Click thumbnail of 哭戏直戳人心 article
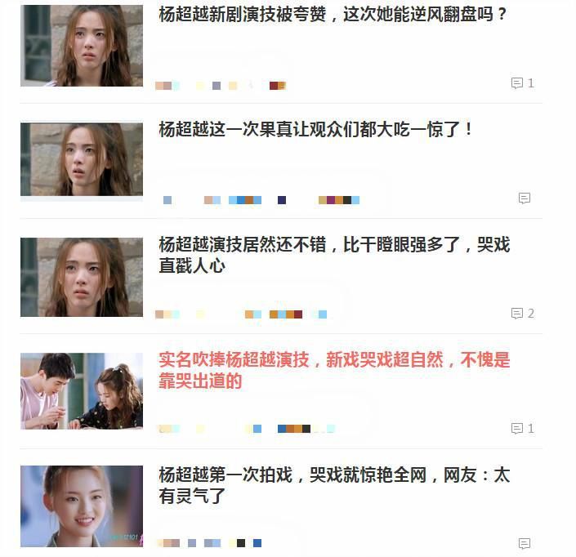This screenshot has height=557, width=576. pos(82,277)
